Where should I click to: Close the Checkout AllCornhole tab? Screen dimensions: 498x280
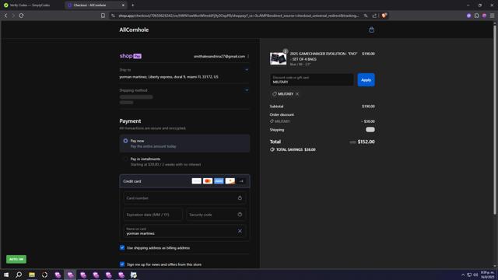click(x=123, y=5)
